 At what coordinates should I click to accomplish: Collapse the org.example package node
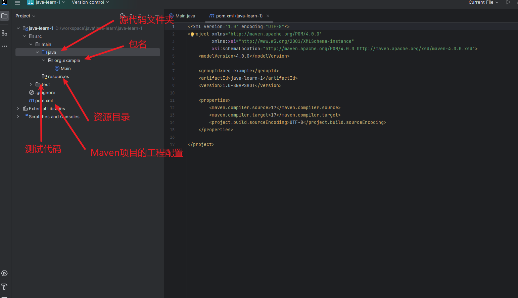(44, 60)
